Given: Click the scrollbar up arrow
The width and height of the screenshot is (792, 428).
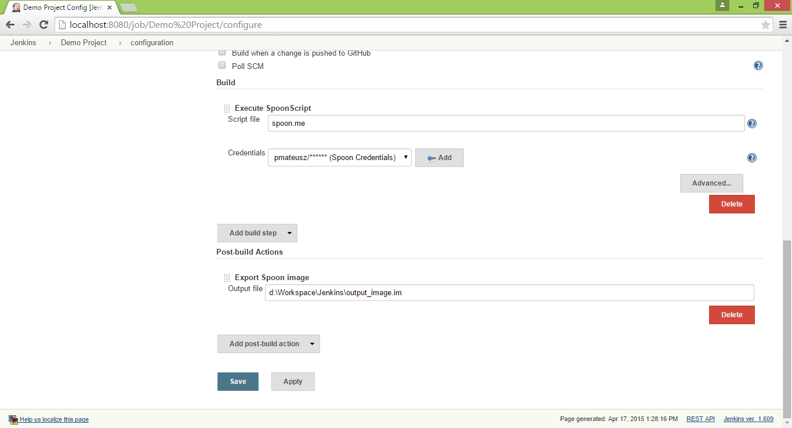Looking at the screenshot, I should pos(787,41).
